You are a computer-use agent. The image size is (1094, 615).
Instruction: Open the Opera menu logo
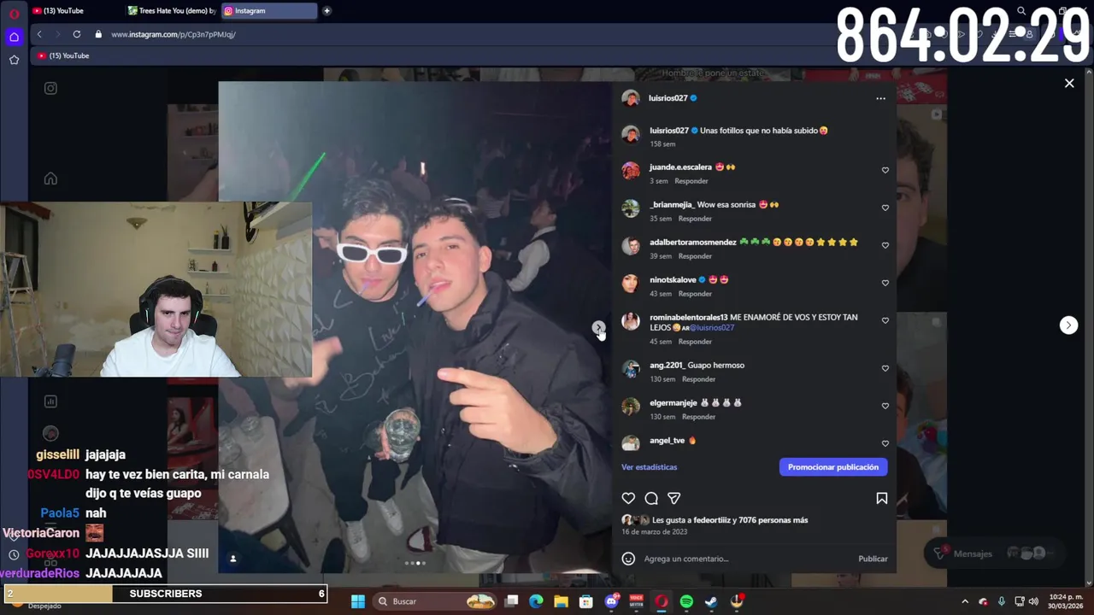14,14
